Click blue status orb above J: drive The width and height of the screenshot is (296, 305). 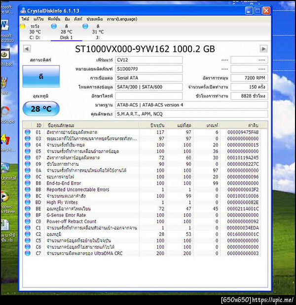click(85, 26)
